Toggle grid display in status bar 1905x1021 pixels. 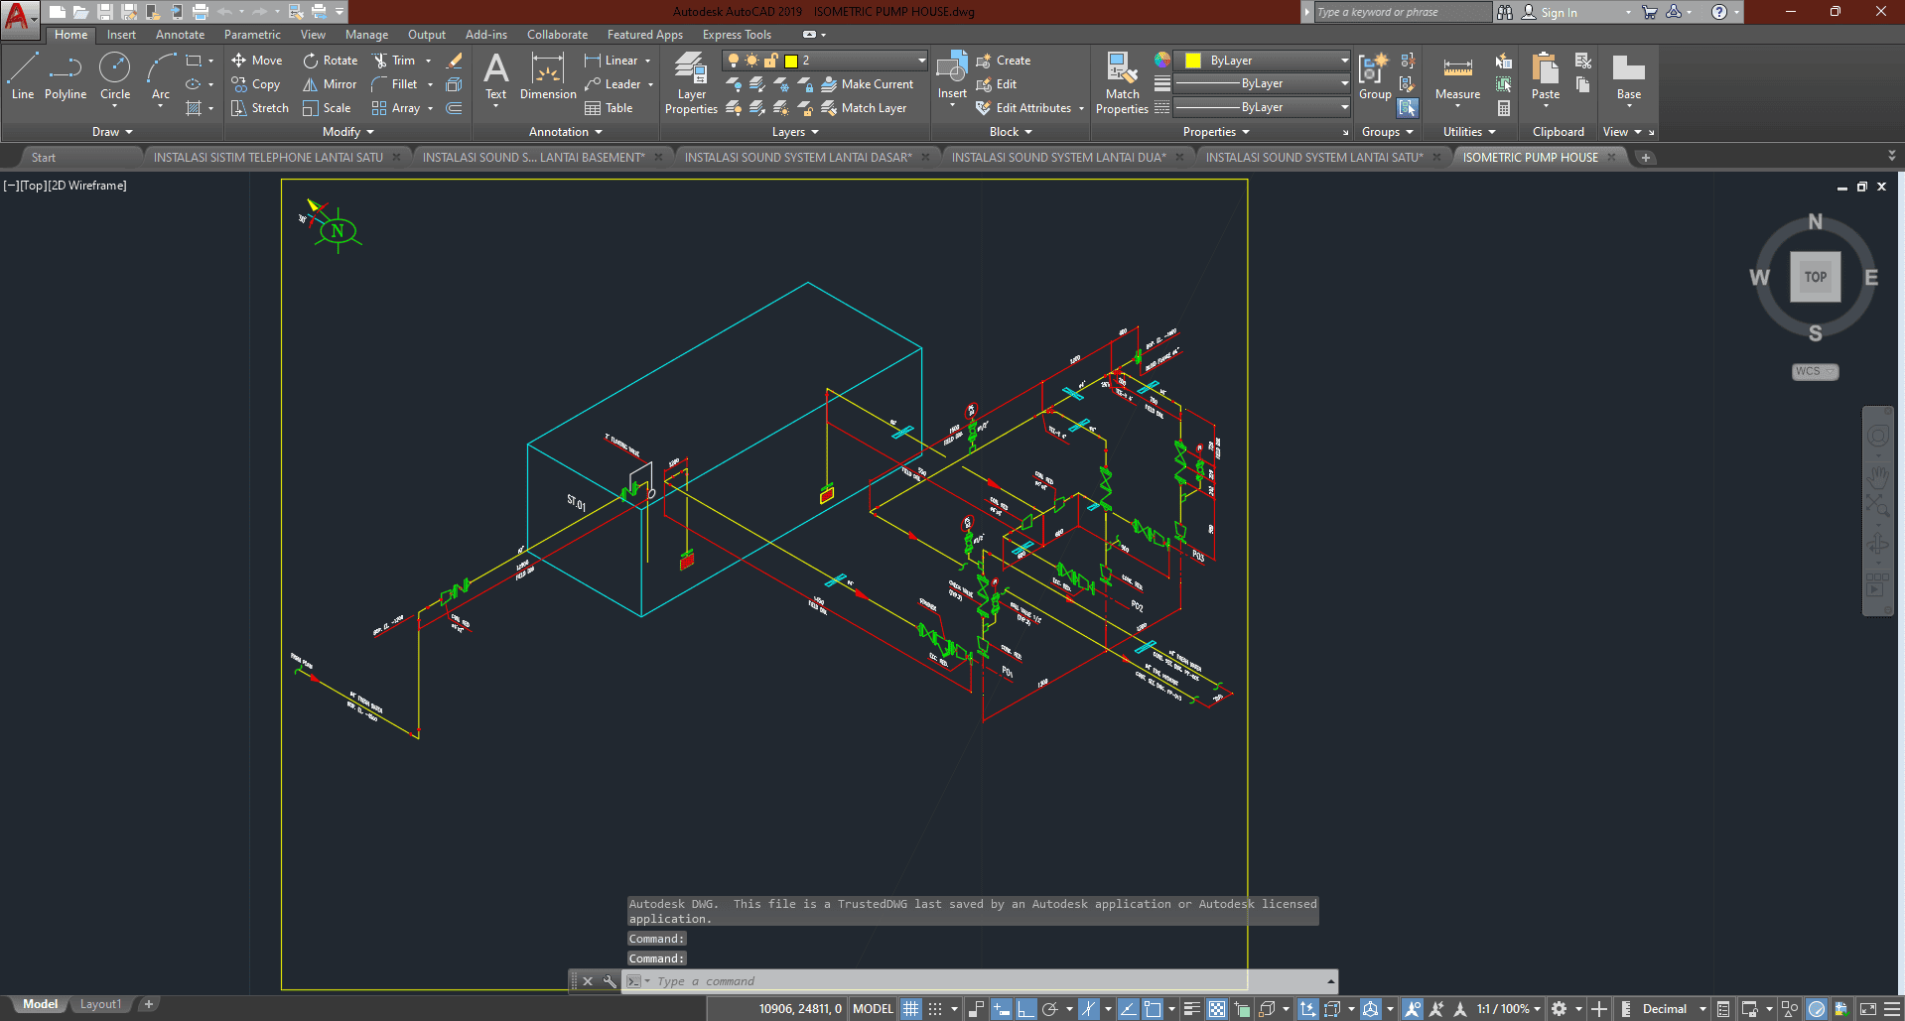click(910, 1009)
